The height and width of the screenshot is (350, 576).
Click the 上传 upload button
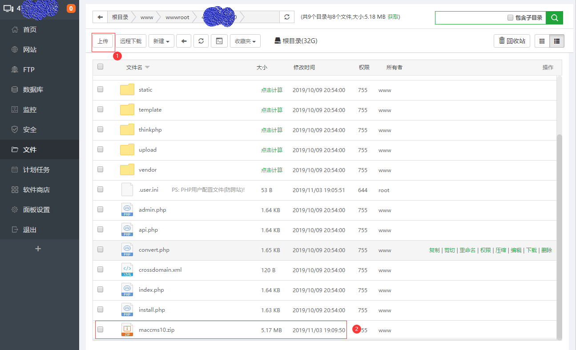pyautogui.click(x=103, y=41)
